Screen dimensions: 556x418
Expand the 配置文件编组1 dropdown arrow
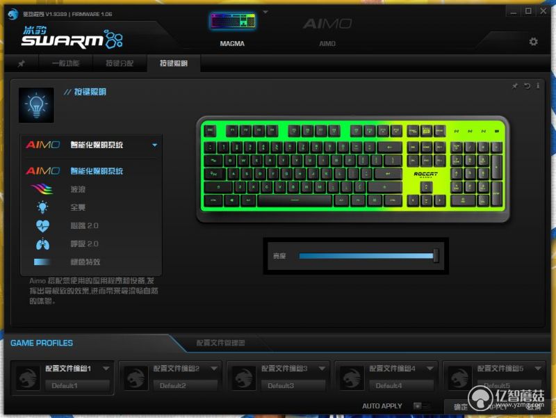coord(106,369)
